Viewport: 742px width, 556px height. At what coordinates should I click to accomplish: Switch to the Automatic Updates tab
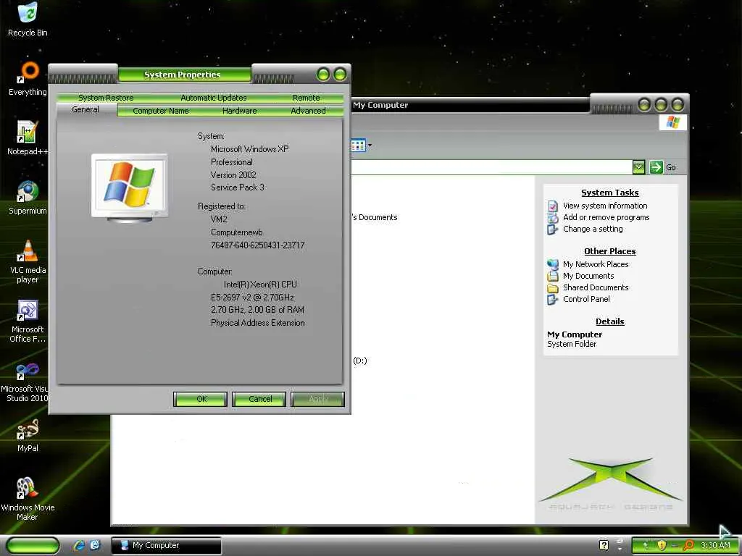tap(214, 98)
